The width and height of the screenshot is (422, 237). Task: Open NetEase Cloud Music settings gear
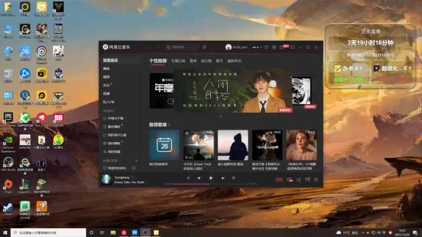tap(274, 47)
